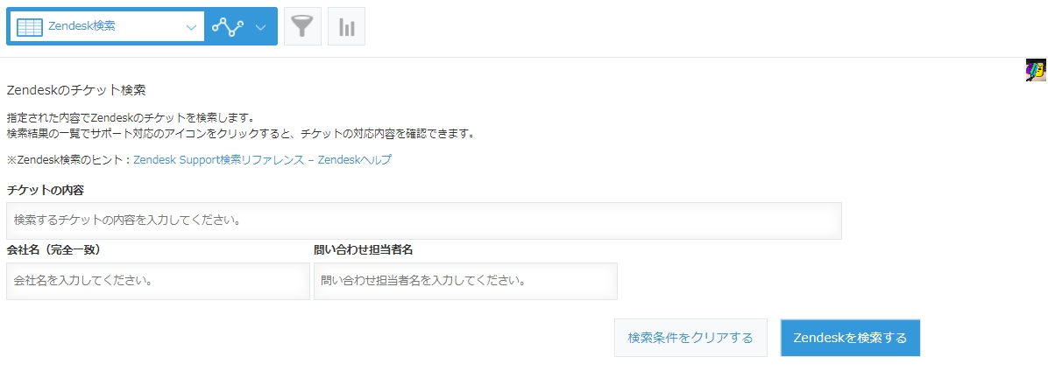
Task: Open the bar chart aggregation icon
Action: click(346, 27)
